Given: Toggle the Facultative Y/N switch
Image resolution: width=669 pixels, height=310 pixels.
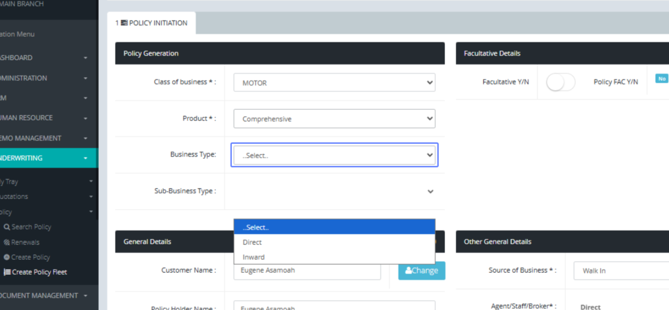Looking at the screenshot, I should 560,83.
